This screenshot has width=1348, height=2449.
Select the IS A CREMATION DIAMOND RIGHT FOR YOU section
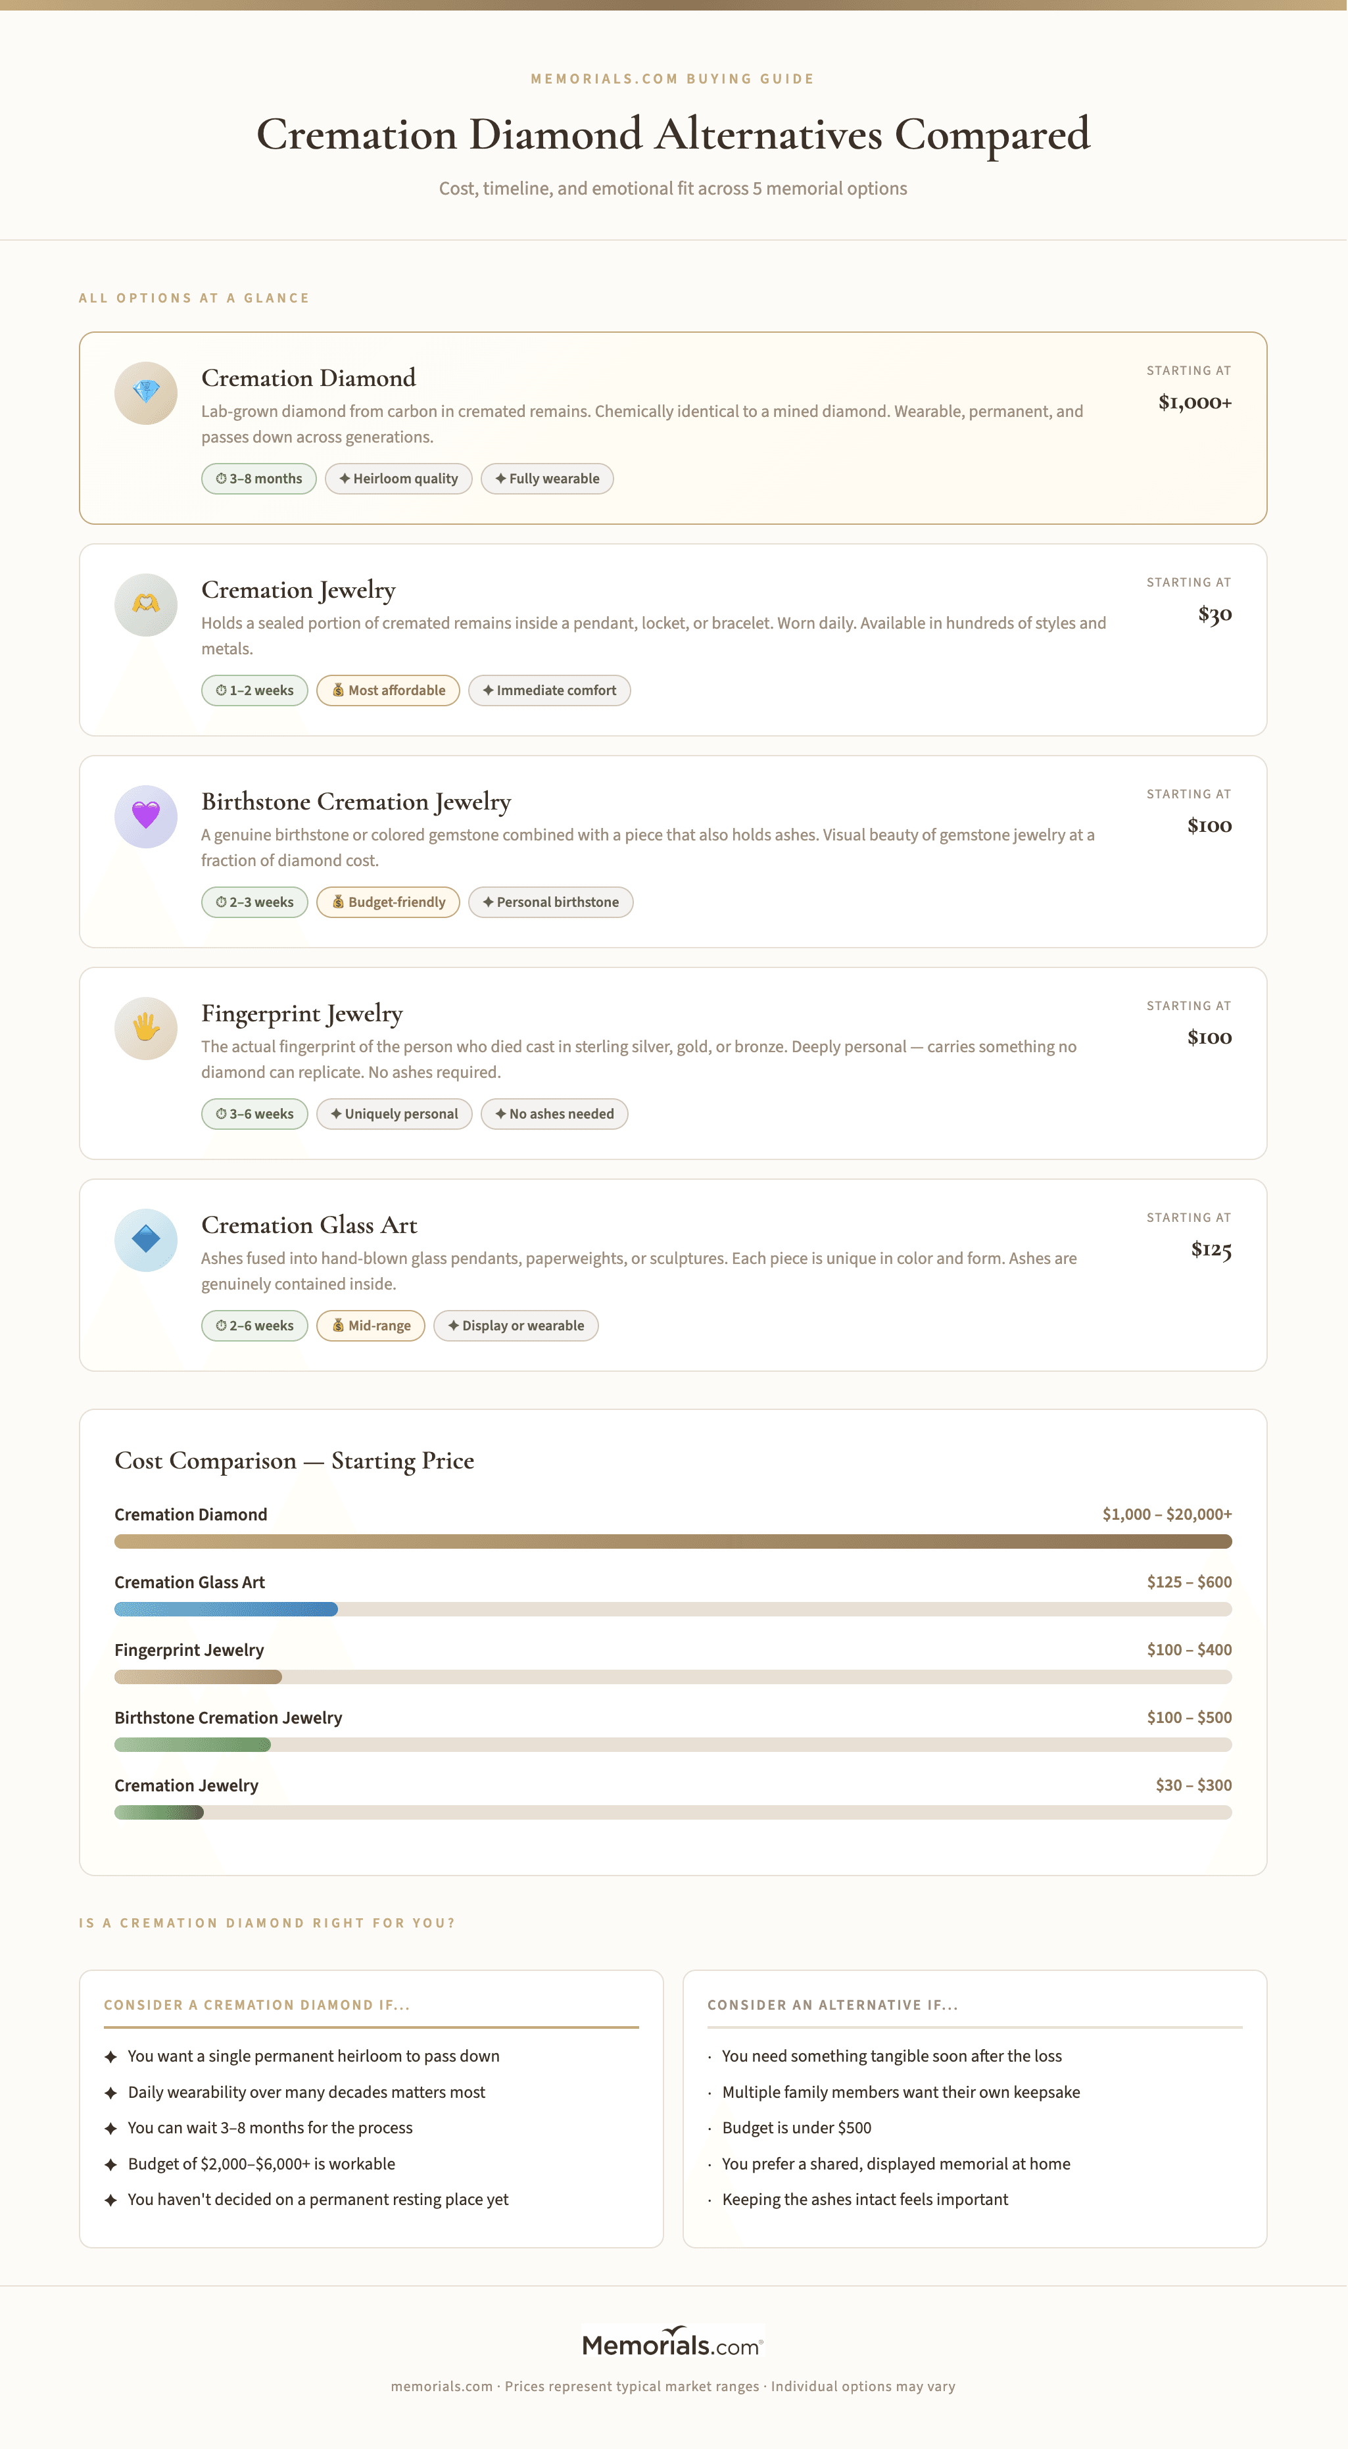(x=267, y=1922)
